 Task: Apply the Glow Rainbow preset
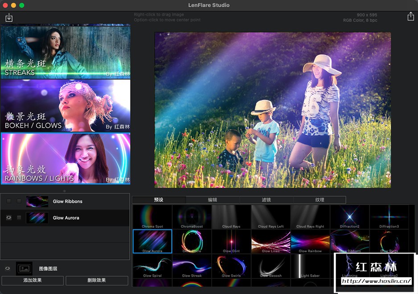[310, 242]
